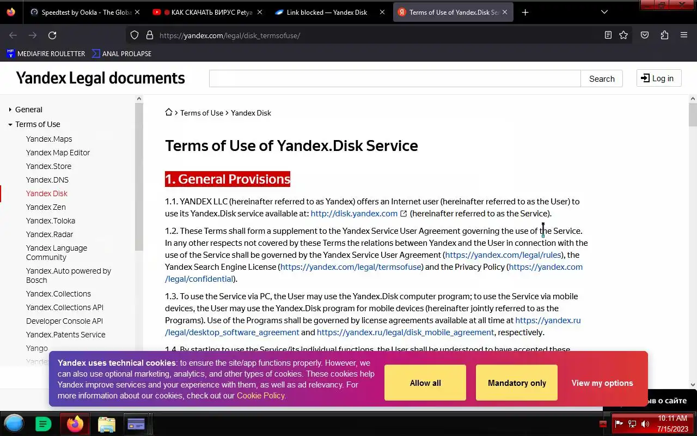Open the http://disk.yandex.com link
Viewport: 697px width, 436px height.
coord(354,214)
